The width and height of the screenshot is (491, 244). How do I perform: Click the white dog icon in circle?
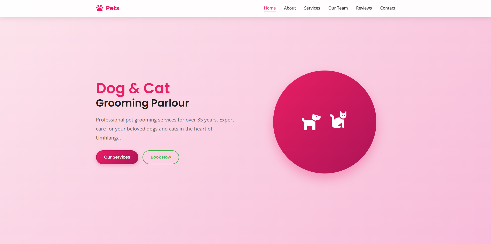click(311, 122)
